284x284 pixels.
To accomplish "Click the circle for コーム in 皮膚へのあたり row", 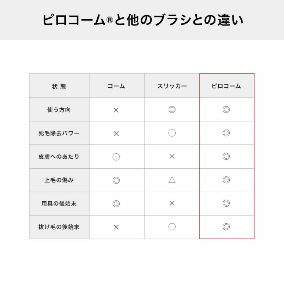I will click(116, 157).
